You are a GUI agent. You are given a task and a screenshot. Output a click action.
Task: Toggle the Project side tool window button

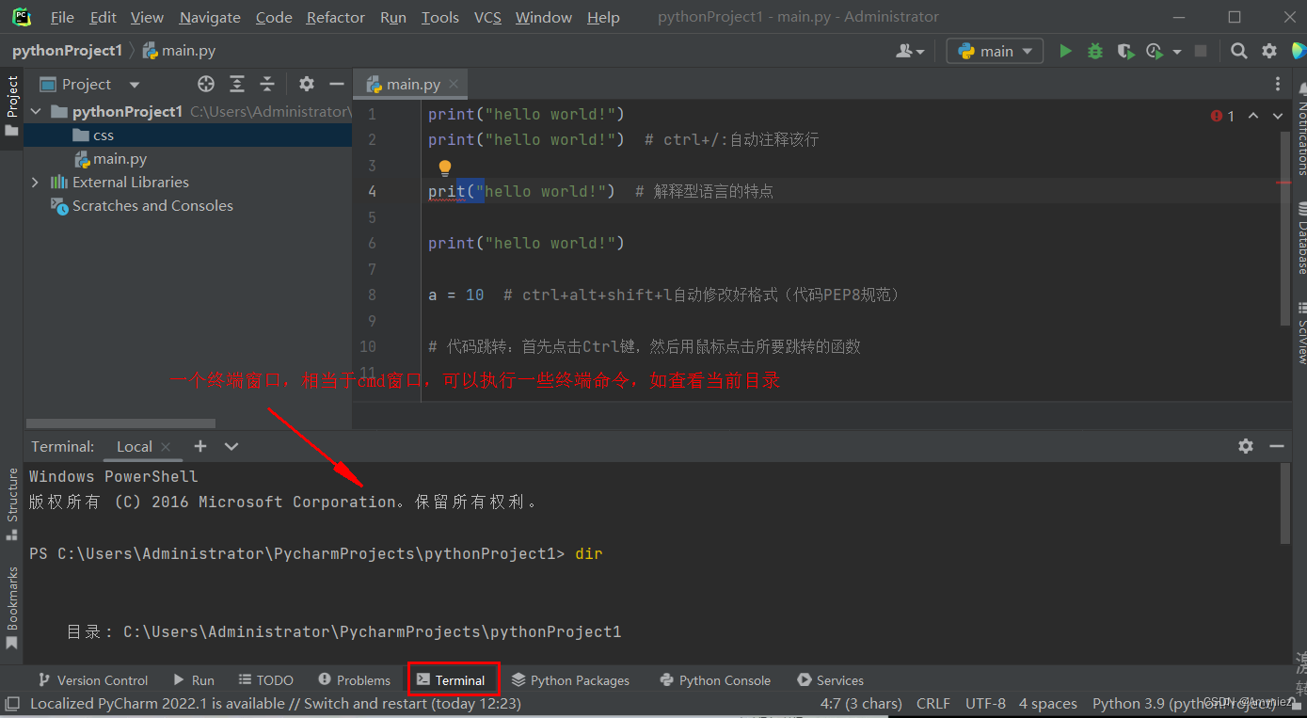pyautogui.click(x=12, y=105)
